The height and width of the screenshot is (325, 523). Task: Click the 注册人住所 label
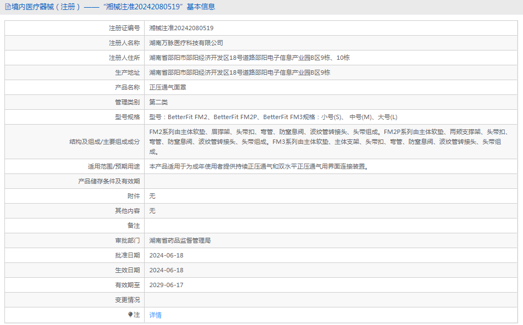pyautogui.click(x=124, y=58)
